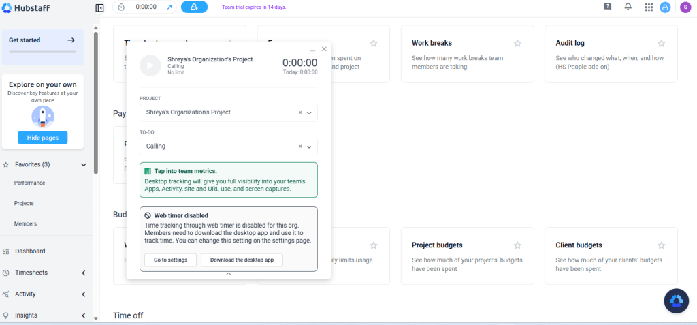
Task: Open the Hubstaff chat widget bubble
Action: [x=676, y=301]
